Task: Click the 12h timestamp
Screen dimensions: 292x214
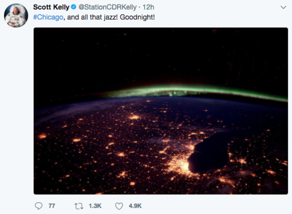Action: pos(148,7)
